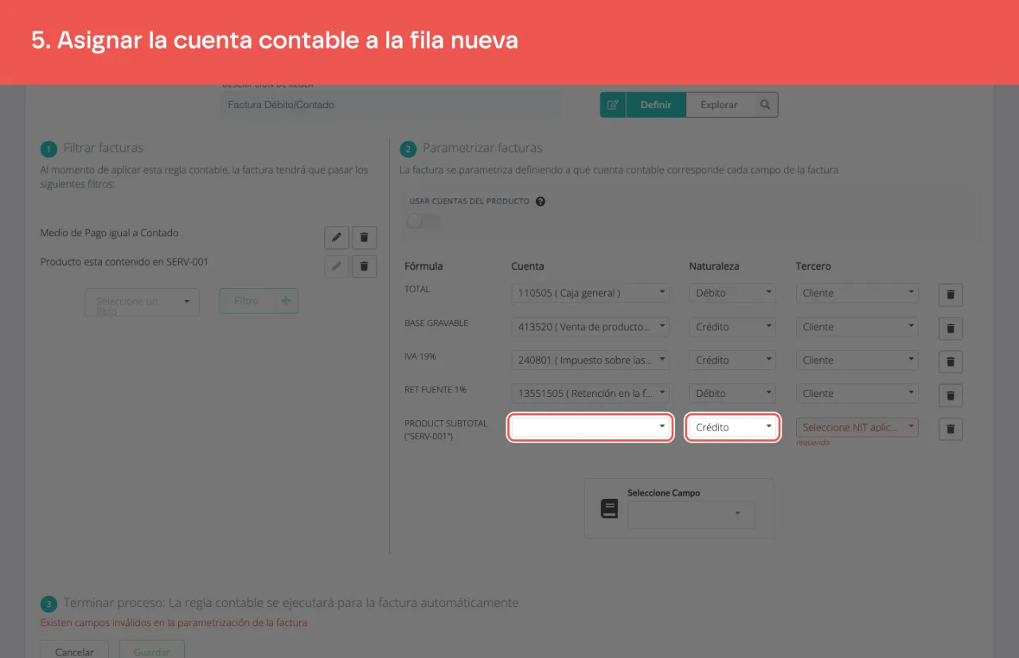Open Naturaleza dropdown for PRODUCT SUBTOTAL row
Viewport: 1019px width, 658px height.
pyautogui.click(x=732, y=427)
